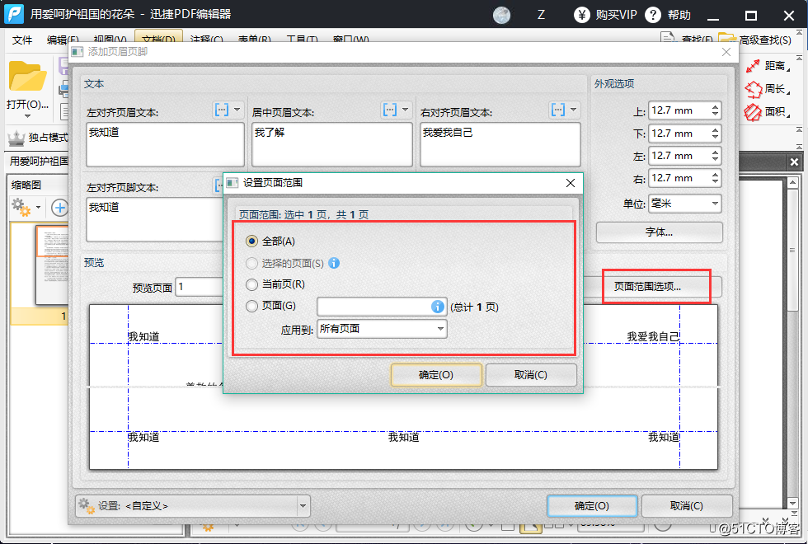Click the 下 margin 12.7 mm stepper
Image resolution: width=808 pixels, height=544 pixels.
click(715, 134)
